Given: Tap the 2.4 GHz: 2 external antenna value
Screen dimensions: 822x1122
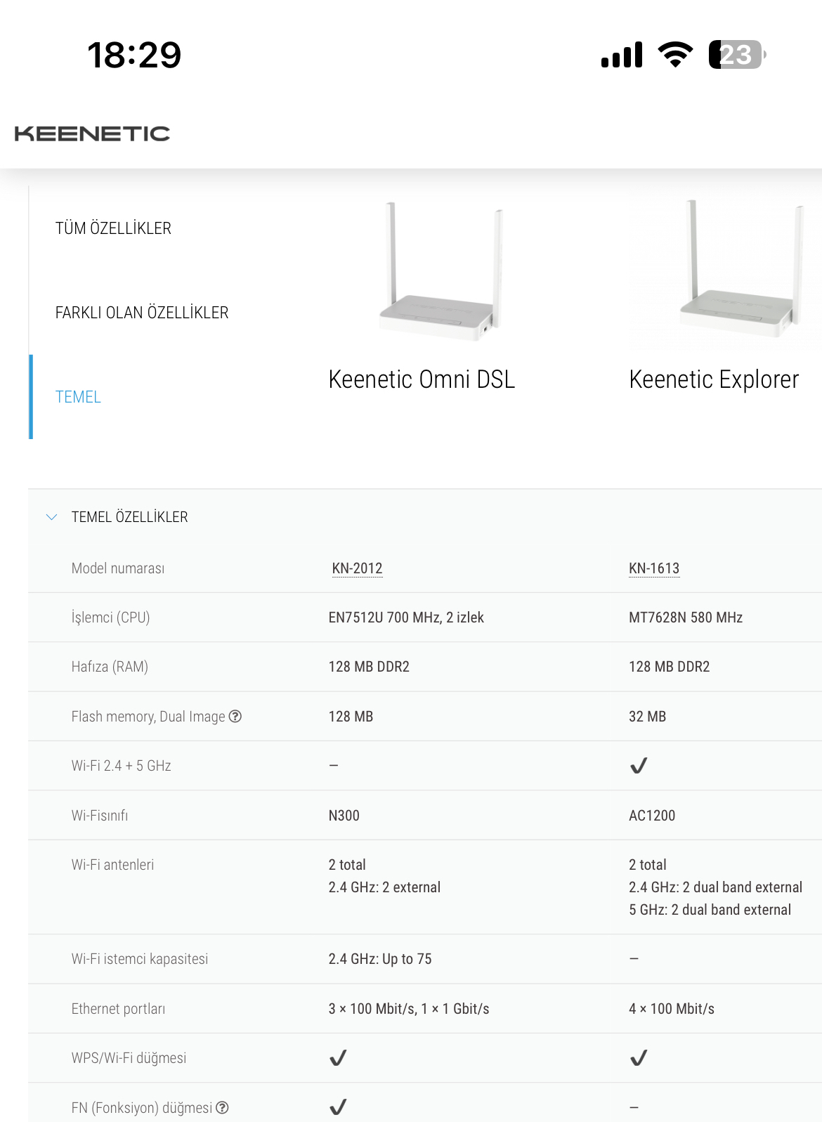Looking at the screenshot, I should (384, 887).
